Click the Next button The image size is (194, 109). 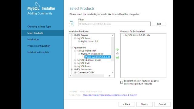pyautogui.click(x=144, y=104)
